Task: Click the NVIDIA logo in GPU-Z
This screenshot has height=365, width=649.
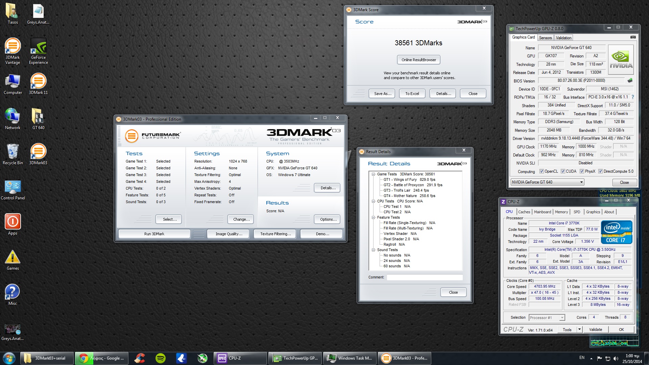Action: (x=621, y=60)
